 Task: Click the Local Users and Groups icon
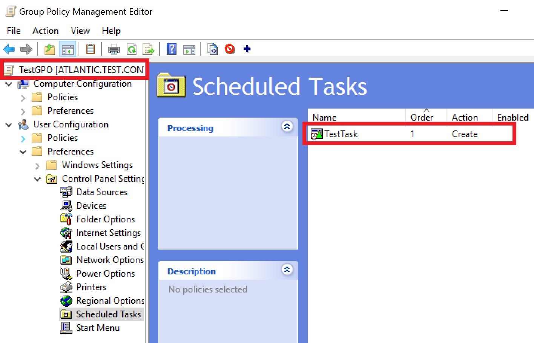click(x=66, y=247)
